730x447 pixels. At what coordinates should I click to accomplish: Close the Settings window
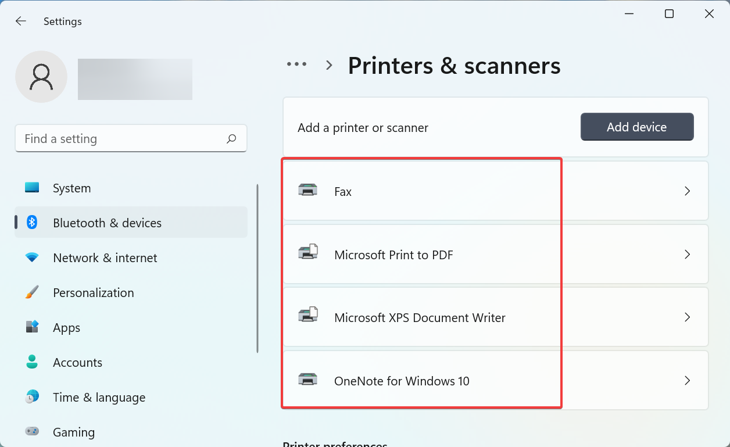pos(709,14)
